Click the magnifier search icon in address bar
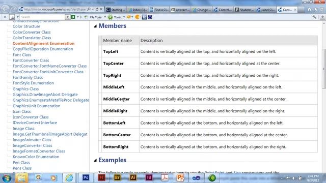This screenshot has height=183, width=326. coord(89,9)
